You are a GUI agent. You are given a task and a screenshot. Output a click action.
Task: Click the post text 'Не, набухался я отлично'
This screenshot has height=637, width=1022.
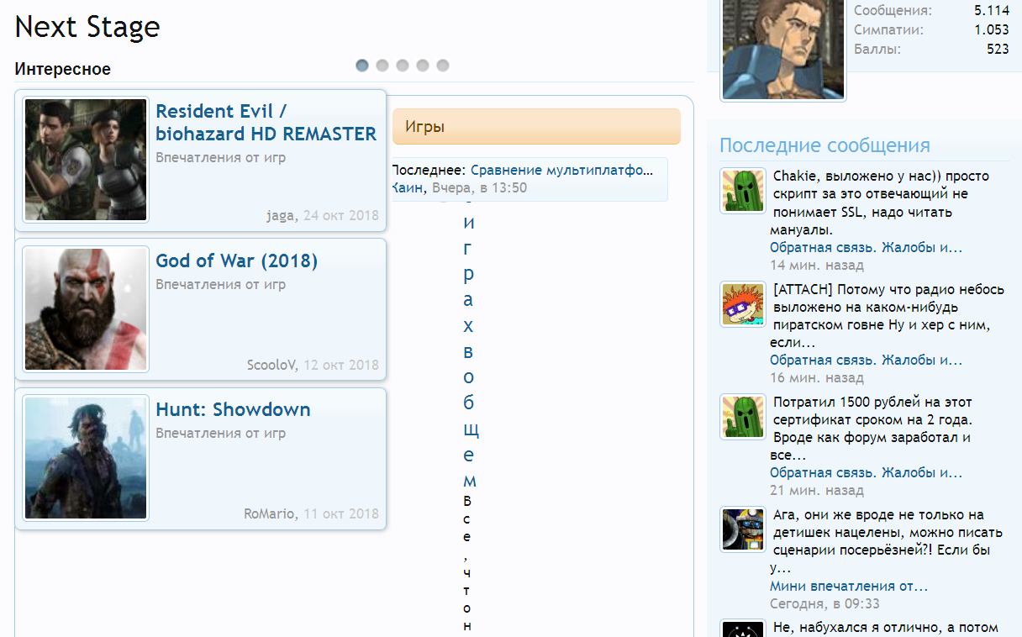pos(885,629)
